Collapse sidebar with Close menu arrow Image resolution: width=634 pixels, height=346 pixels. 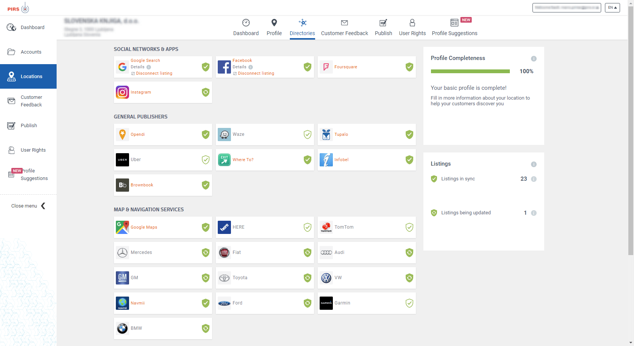tap(43, 206)
